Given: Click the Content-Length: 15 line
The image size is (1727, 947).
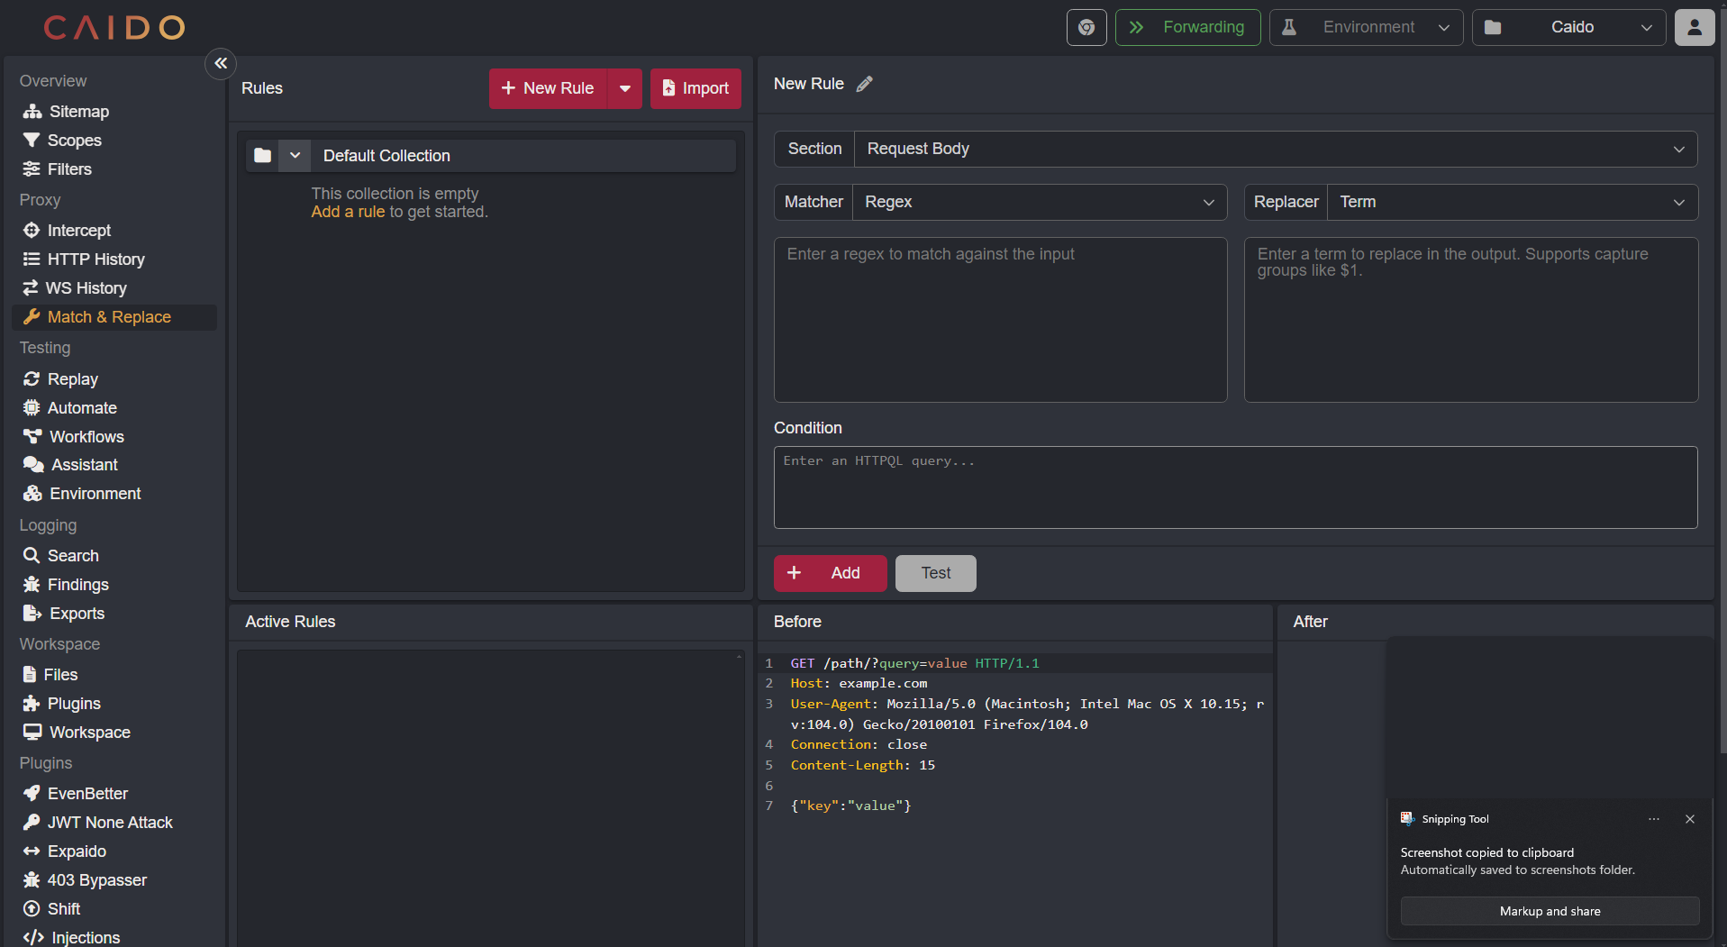Looking at the screenshot, I should [x=863, y=765].
